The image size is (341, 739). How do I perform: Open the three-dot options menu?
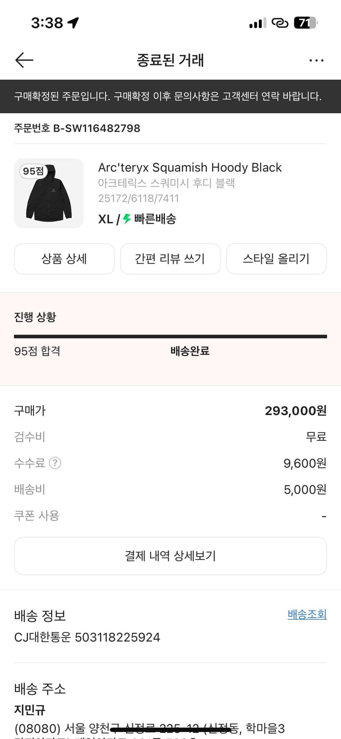click(x=316, y=60)
